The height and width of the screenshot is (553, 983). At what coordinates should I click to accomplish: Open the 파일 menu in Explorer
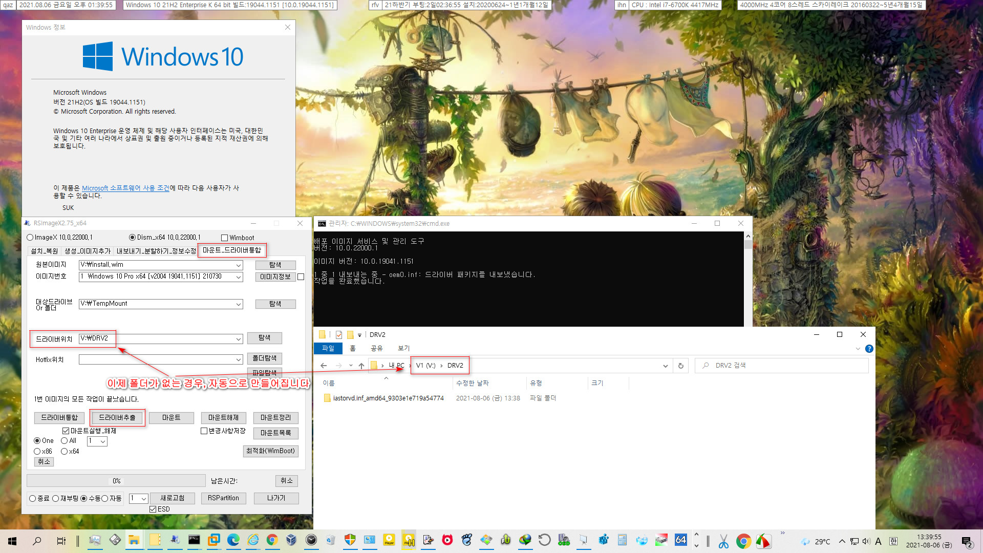328,348
